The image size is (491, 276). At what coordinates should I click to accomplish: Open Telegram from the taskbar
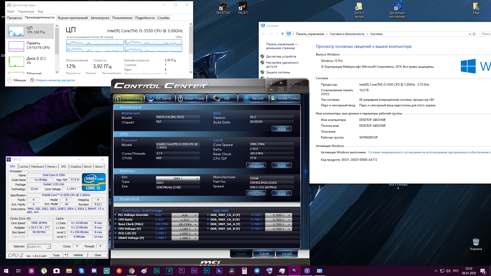[x=257, y=271]
